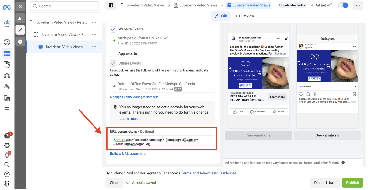Toggle the Offline Events checkbox
This screenshot has width=368, height=190.
coord(113,63)
